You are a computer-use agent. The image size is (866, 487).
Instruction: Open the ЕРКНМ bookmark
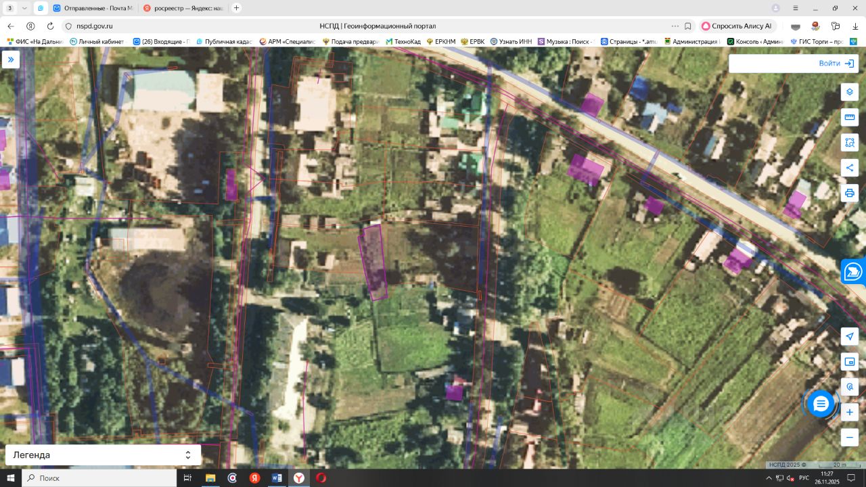click(441, 41)
